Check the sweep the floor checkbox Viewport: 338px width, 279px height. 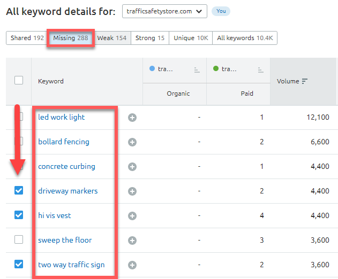click(x=19, y=239)
